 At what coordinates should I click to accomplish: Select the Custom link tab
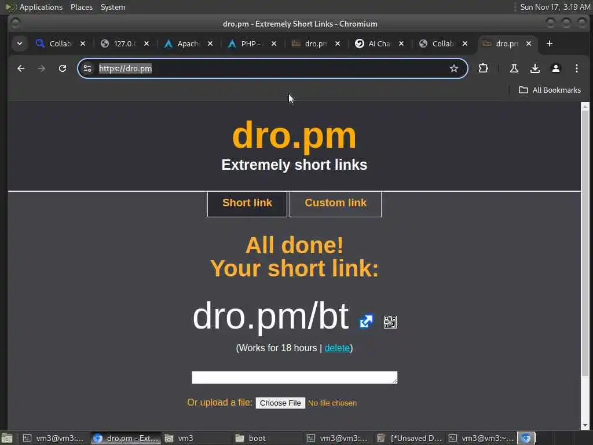335,204
